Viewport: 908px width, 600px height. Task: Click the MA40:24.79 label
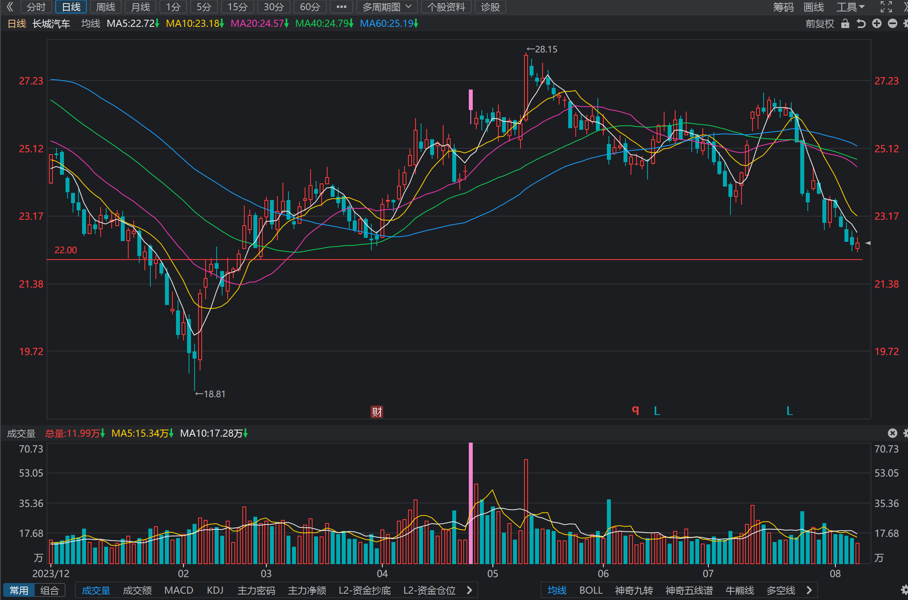(x=324, y=24)
